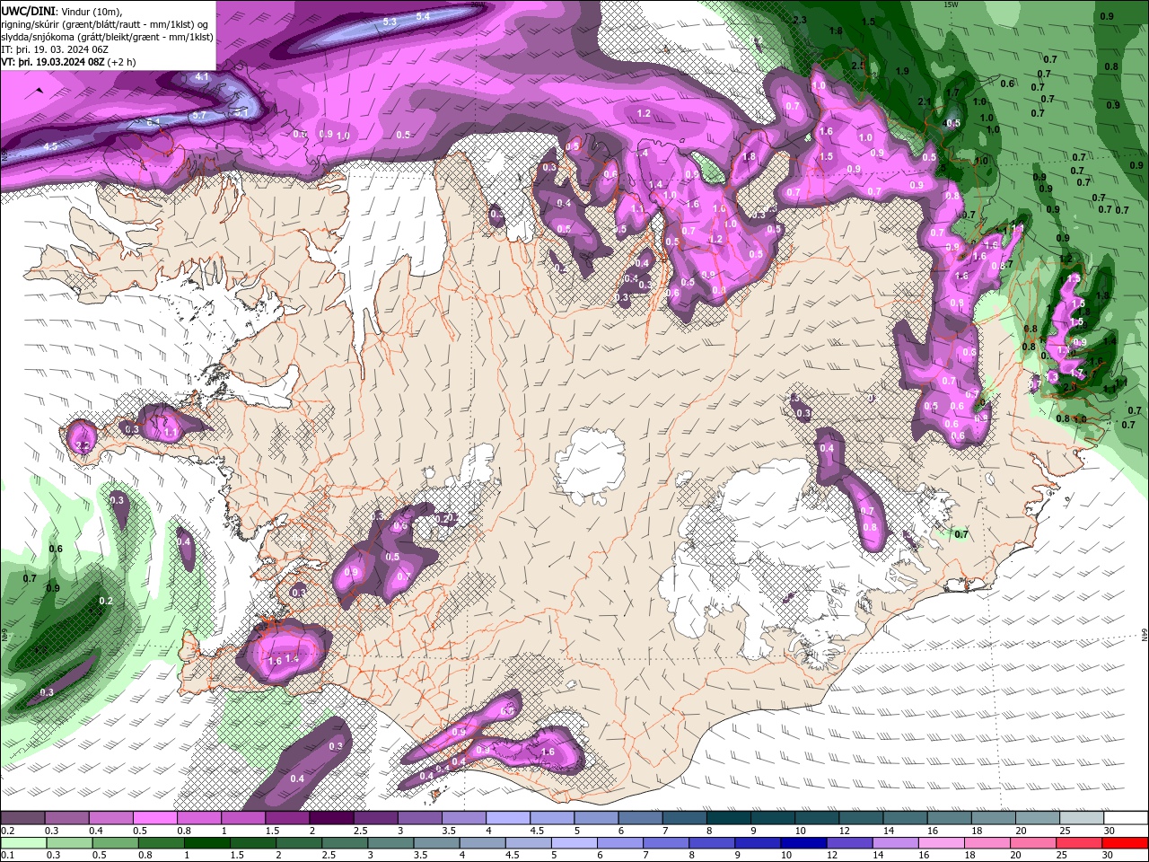Pick the white swatch above 30, upper scale
The image size is (1149, 862).
(x=1126, y=818)
